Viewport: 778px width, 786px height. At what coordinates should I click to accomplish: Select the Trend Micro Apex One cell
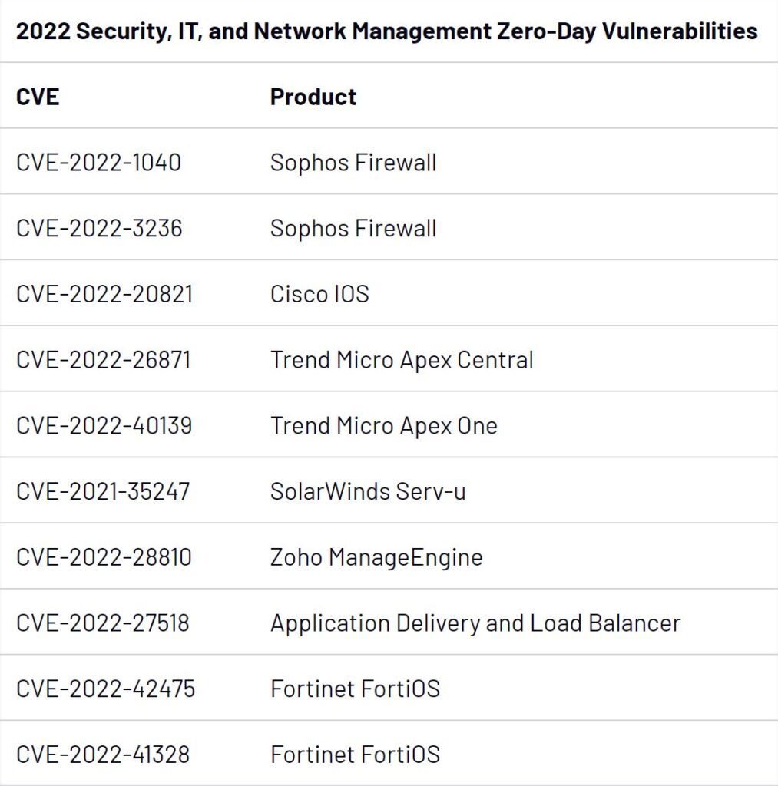coord(384,426)
